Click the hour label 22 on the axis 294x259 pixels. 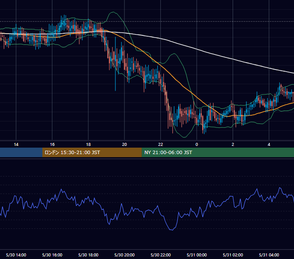point(160,145)
